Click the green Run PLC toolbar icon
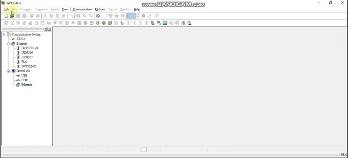 coord(97,23)
